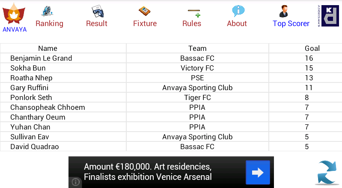Screen dimensions: 342x188
Task: Tap the Victory FC team cell
Action: pos(197,68)
